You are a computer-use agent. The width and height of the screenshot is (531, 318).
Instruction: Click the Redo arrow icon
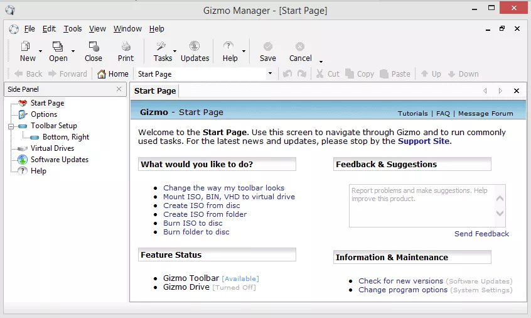click(x=302, y=74)
